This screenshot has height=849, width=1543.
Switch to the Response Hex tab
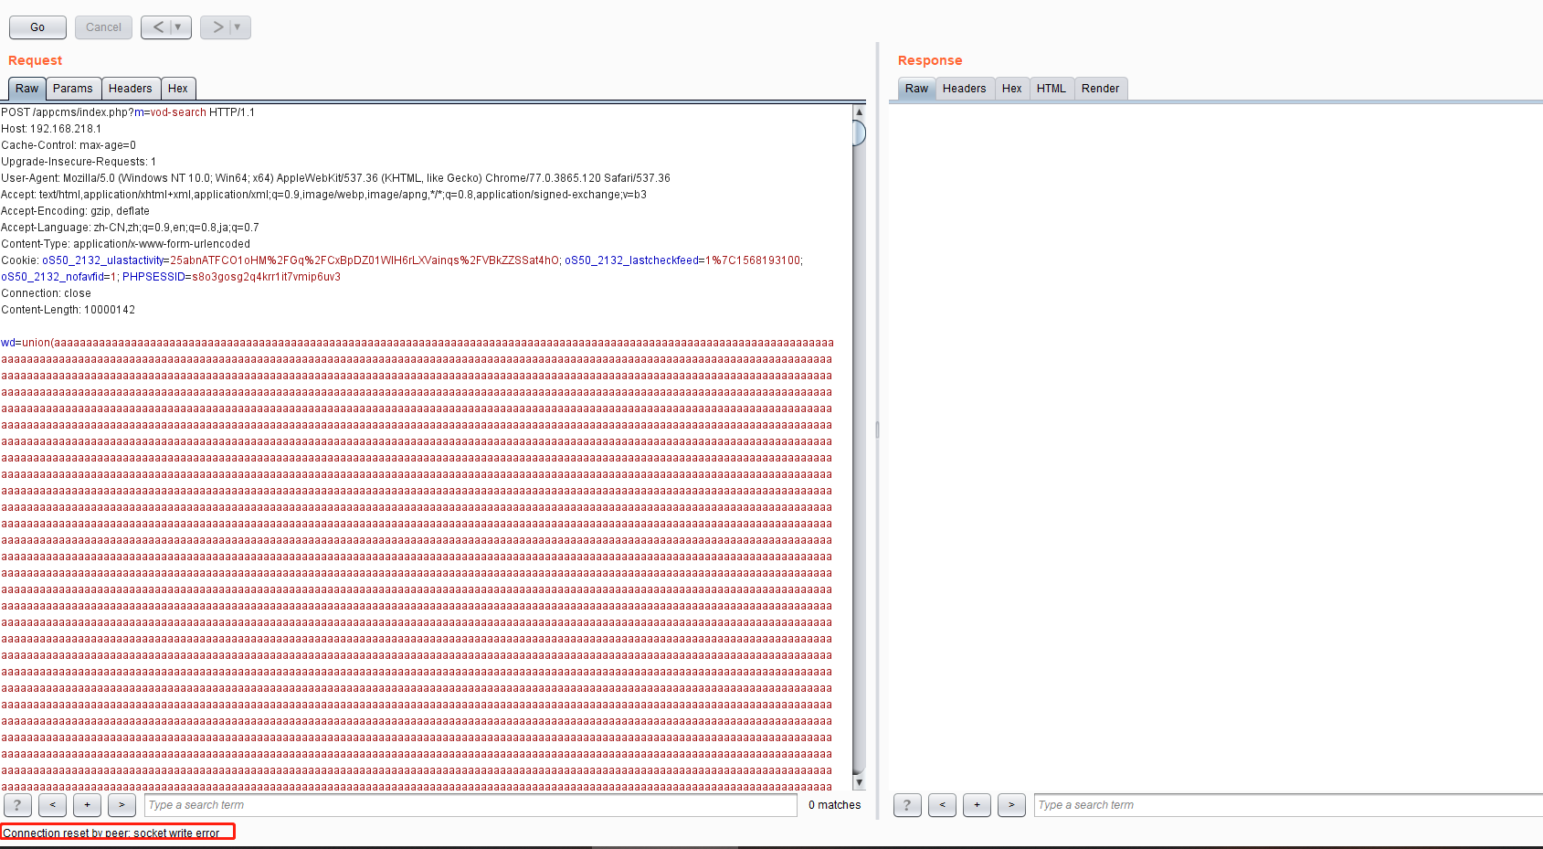pos(1012,89)
